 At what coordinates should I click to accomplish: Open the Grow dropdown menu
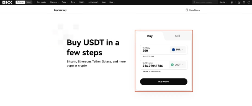click(x=74, y=2)
